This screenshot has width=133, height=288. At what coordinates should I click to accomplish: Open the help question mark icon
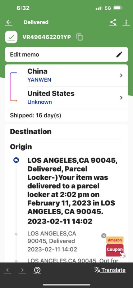37,270
